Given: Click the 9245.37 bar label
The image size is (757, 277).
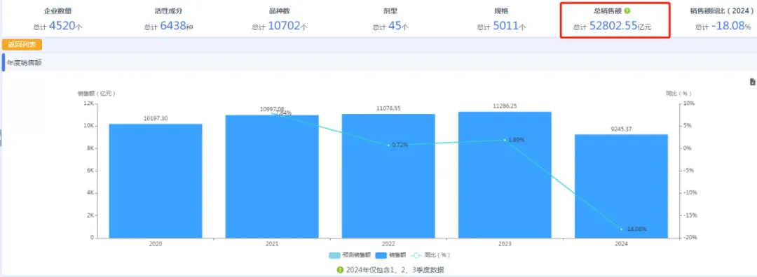Looking at the screenshot, I should pos(621,129).
